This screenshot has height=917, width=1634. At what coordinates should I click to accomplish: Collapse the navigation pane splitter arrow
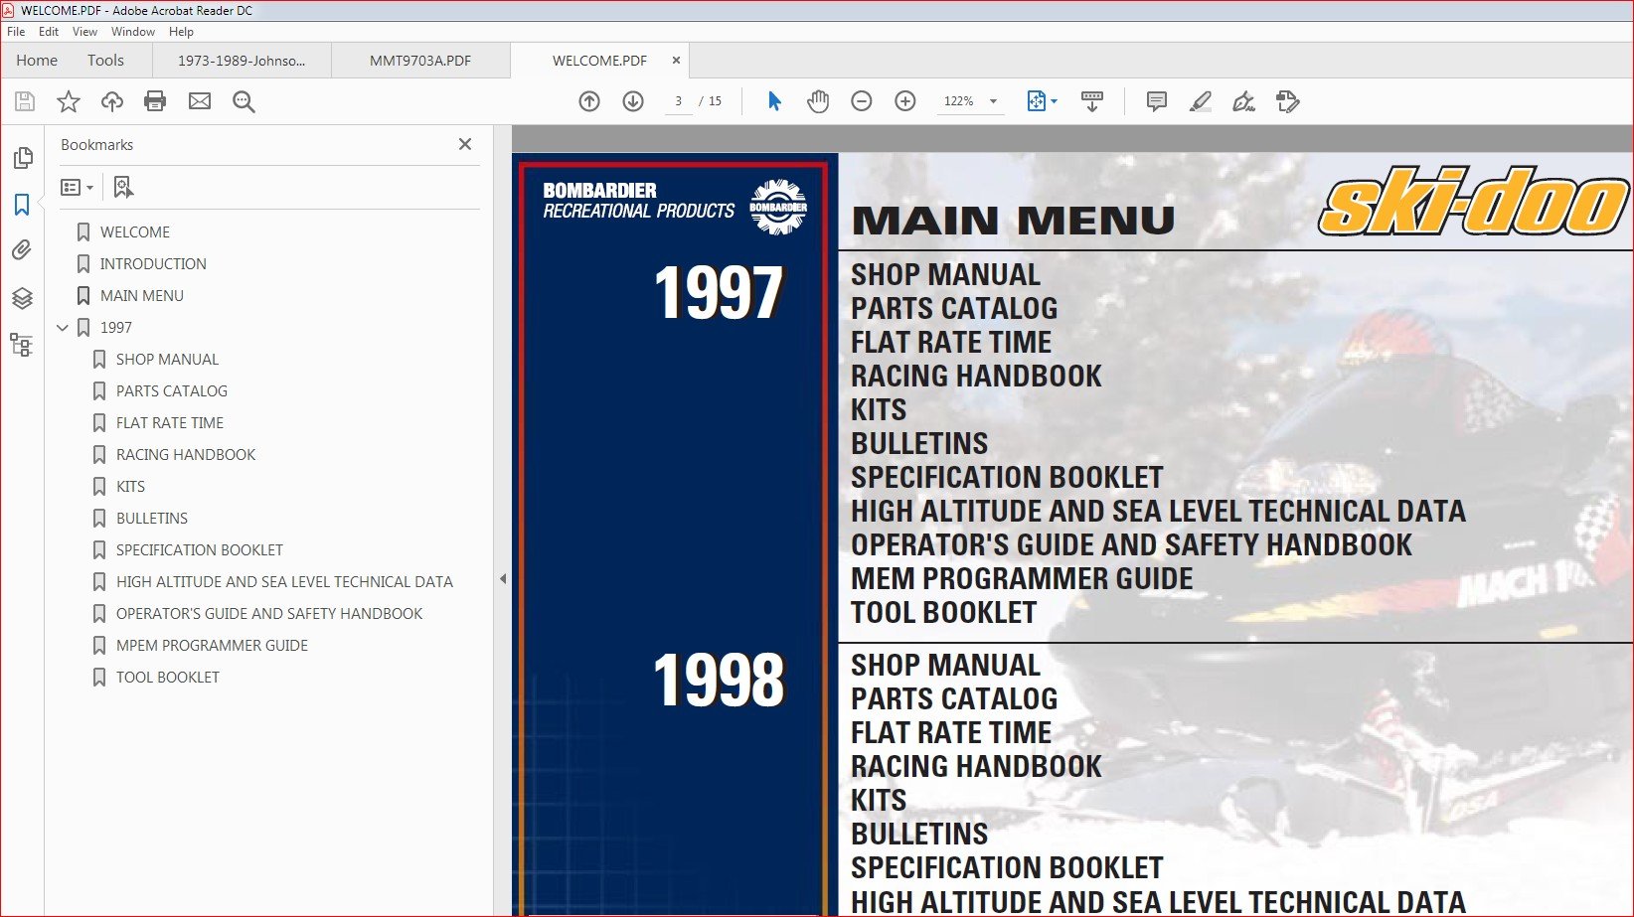[503, 578]
